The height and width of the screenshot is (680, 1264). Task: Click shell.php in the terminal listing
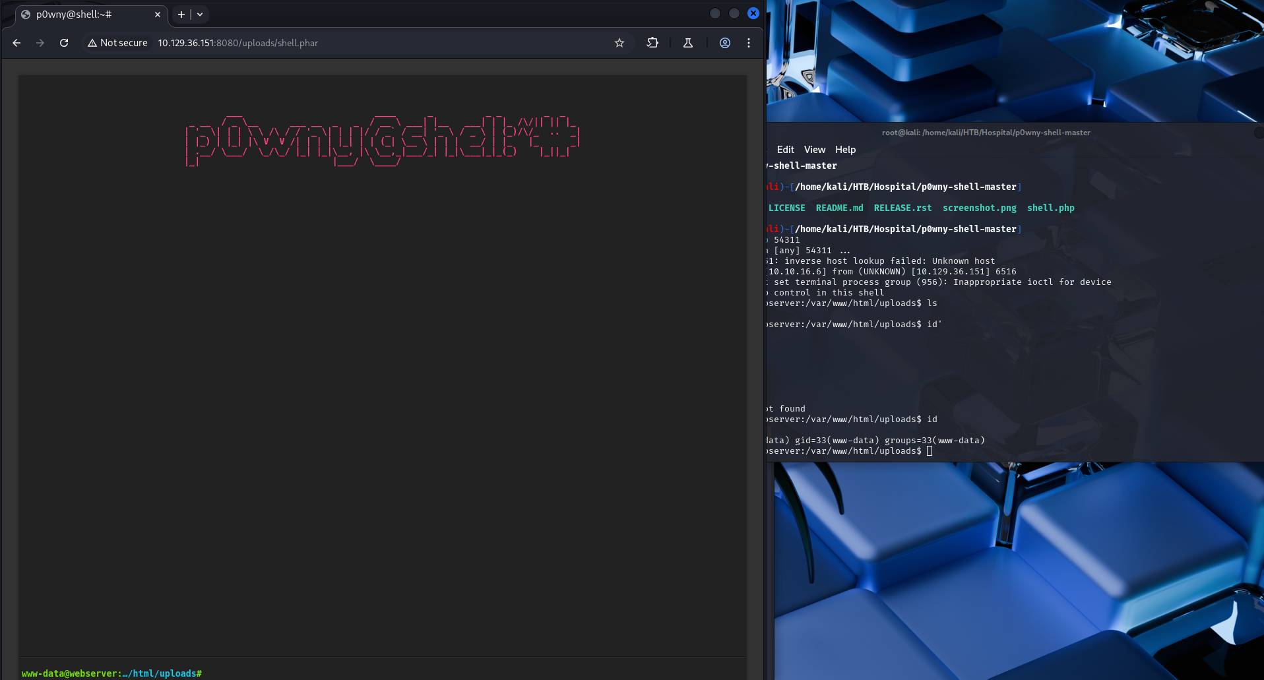(1051, 208)
